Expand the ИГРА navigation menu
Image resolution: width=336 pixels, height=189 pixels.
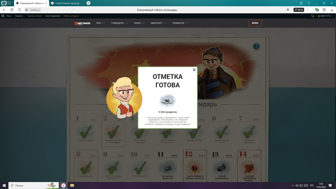click(101, 23)
